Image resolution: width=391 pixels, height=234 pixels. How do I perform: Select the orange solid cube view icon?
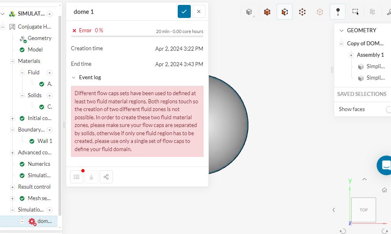point(267,12)
